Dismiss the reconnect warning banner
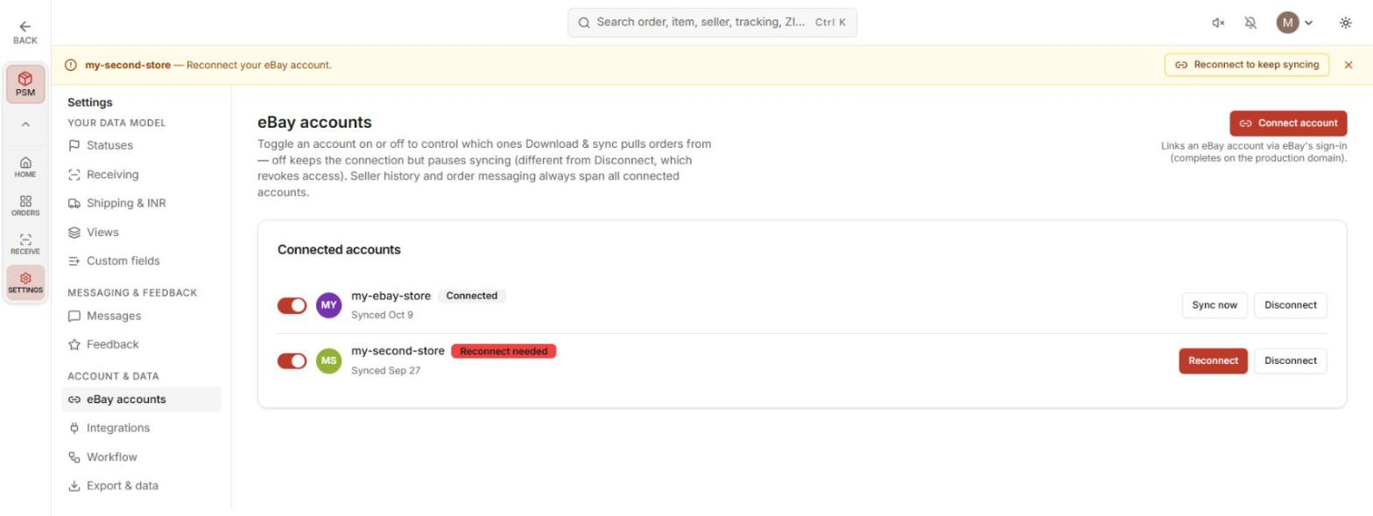 1348,65
